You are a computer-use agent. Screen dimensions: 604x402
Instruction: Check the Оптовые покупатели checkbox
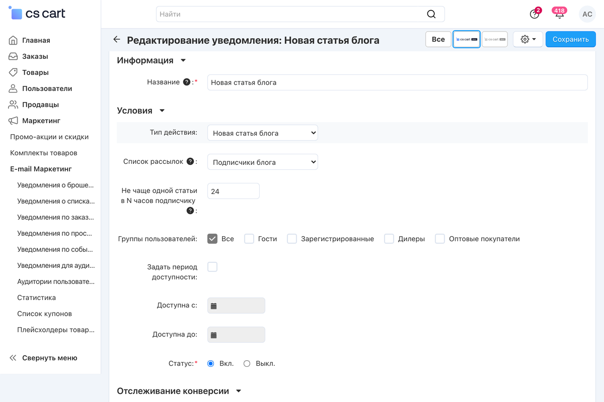440,239
